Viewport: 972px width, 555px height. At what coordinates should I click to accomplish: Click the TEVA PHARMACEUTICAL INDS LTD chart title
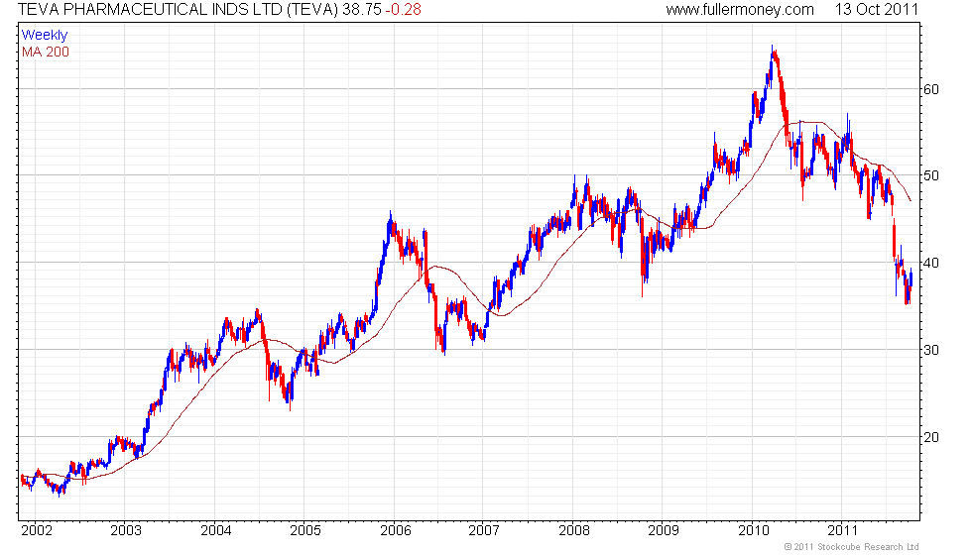(x=179, y=9)
